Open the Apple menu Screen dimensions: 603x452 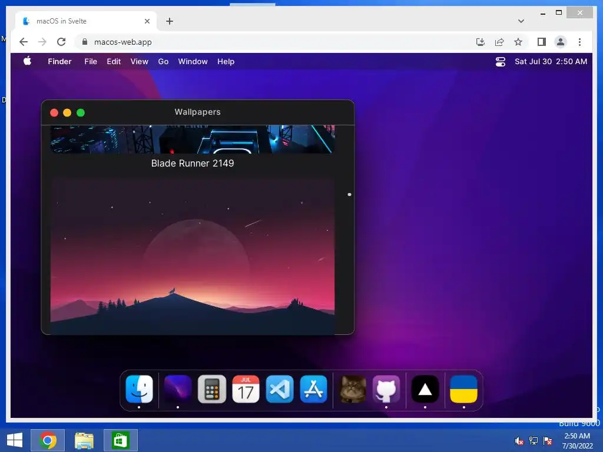(x=27, y=61)
